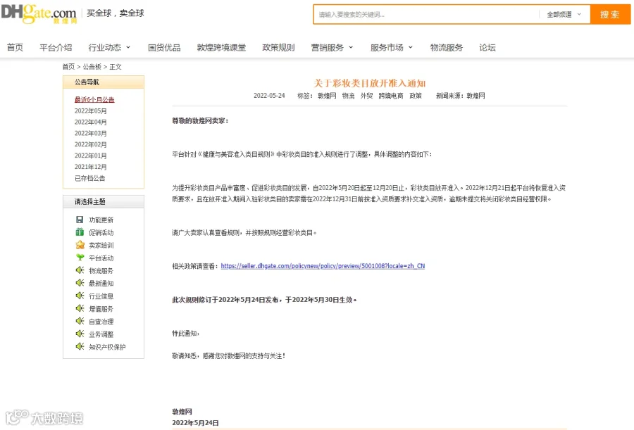The image size is (634, 430).
Task: Click the DHgate.com logo
Action: click(x=39, y=13)
